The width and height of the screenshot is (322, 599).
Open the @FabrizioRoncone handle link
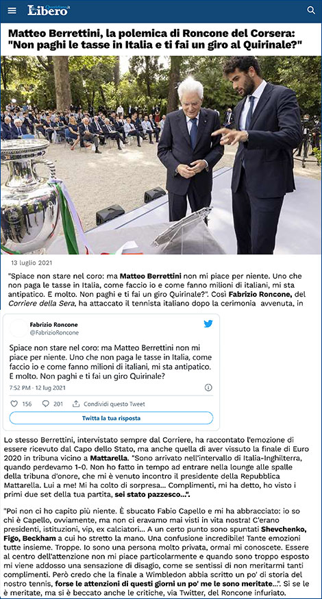click(54, 332)
